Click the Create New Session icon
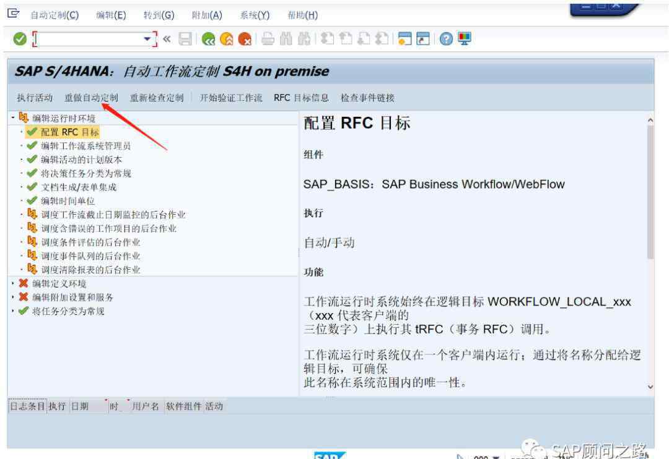Image resolution: width=669 pixels, height=459 pixels. click(404, 39)
